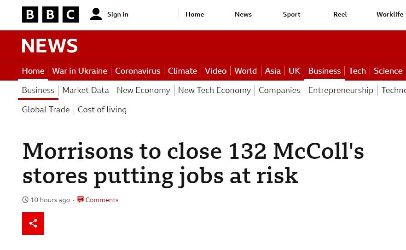View article Comments link

pos(102,200)
